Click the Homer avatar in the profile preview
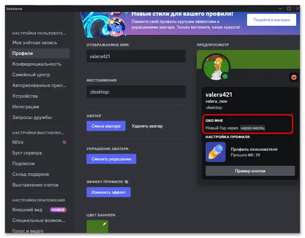The image size is (305, 238). point(216,67)
